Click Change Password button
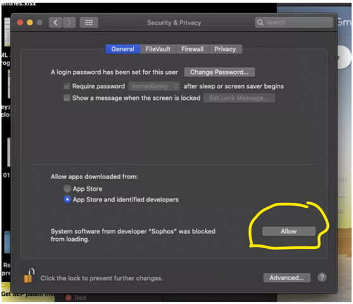The height and width of the screenshot is (304, 353). point(219,72)
